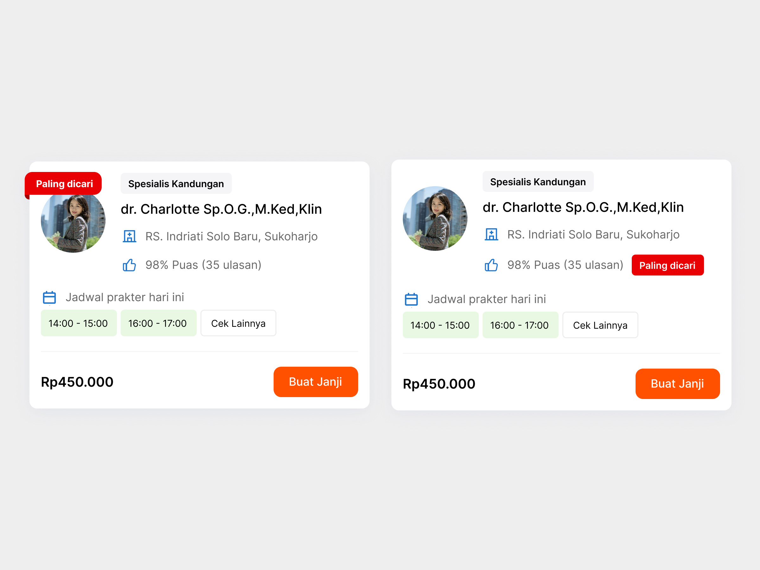Click the hospital icon in left card

click(x=129, y=236)
